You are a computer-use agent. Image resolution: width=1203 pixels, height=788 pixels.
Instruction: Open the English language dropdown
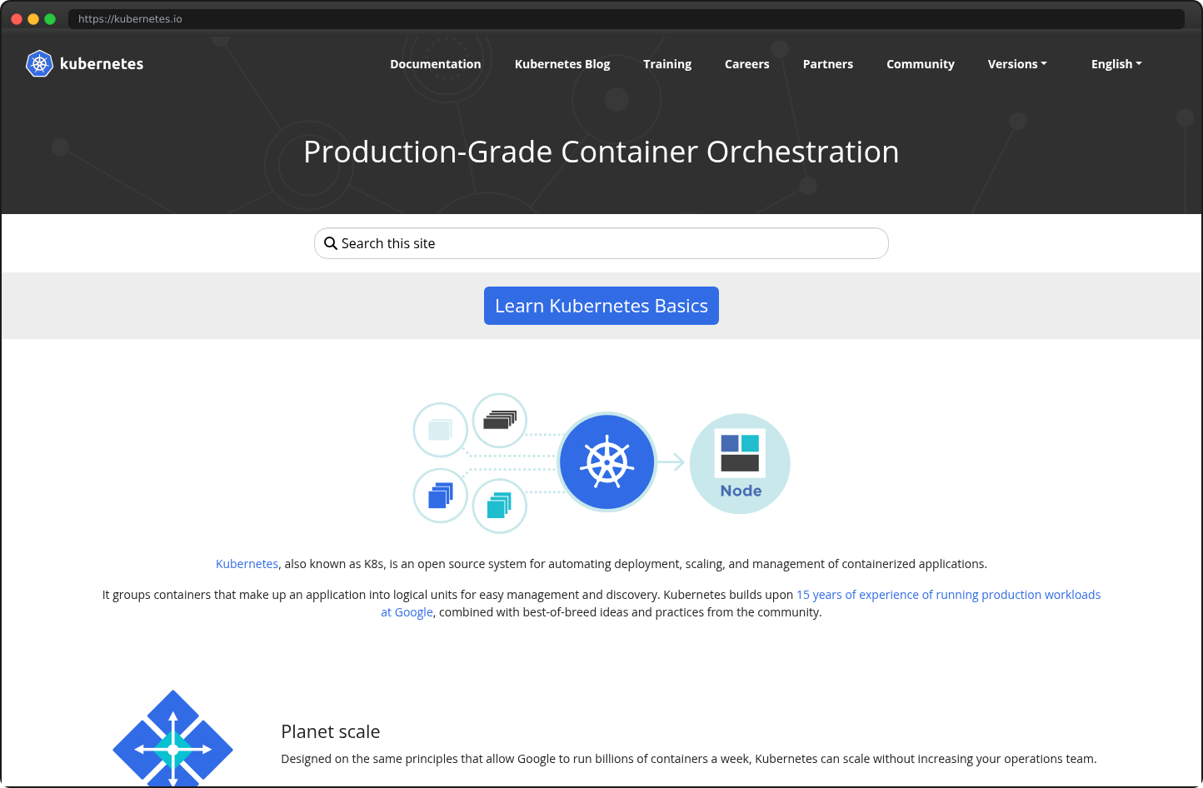pyautogui.click(x=1116, y=63)
